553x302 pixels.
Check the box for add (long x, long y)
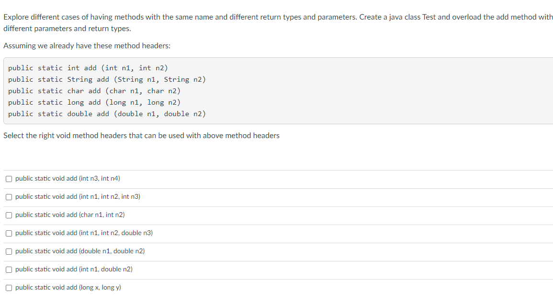point(9,288)
